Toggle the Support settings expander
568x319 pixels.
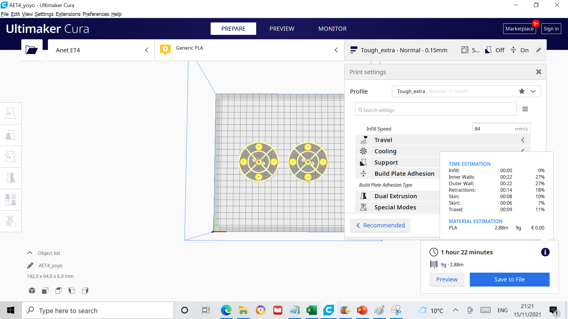tap(386, 162)
